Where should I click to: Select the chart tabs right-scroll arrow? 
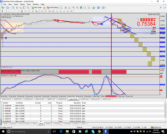(x=165, y=99)
